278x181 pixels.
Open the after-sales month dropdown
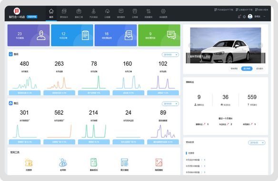[x=170, y=104]
